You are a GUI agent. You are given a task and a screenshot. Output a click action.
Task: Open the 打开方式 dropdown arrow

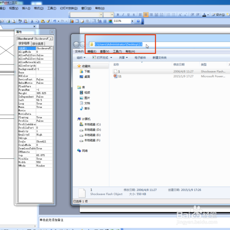click(111, 57)
